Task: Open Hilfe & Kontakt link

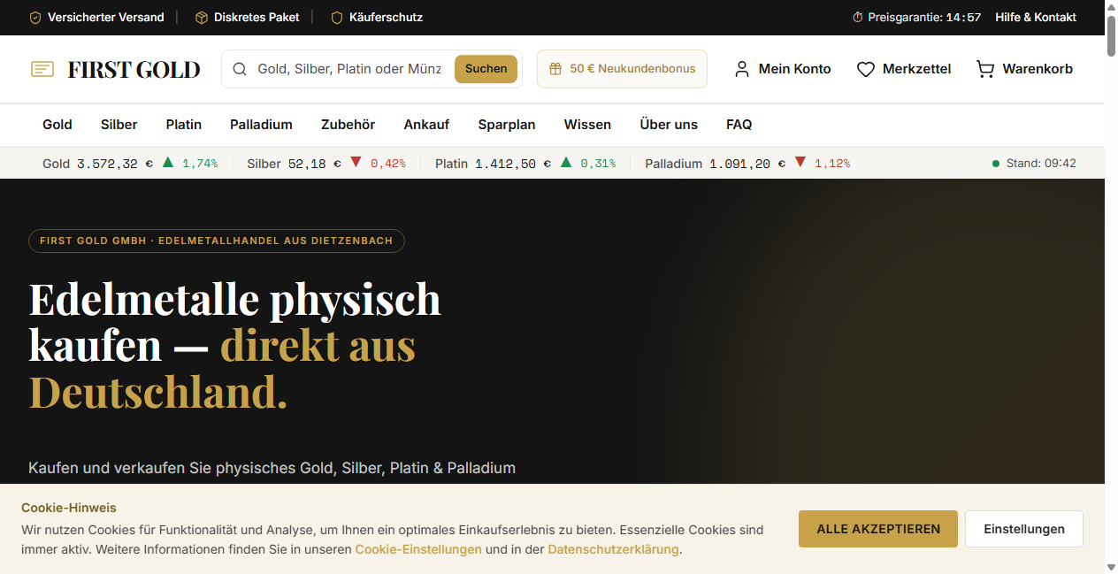Action: tap(1036, 18)
